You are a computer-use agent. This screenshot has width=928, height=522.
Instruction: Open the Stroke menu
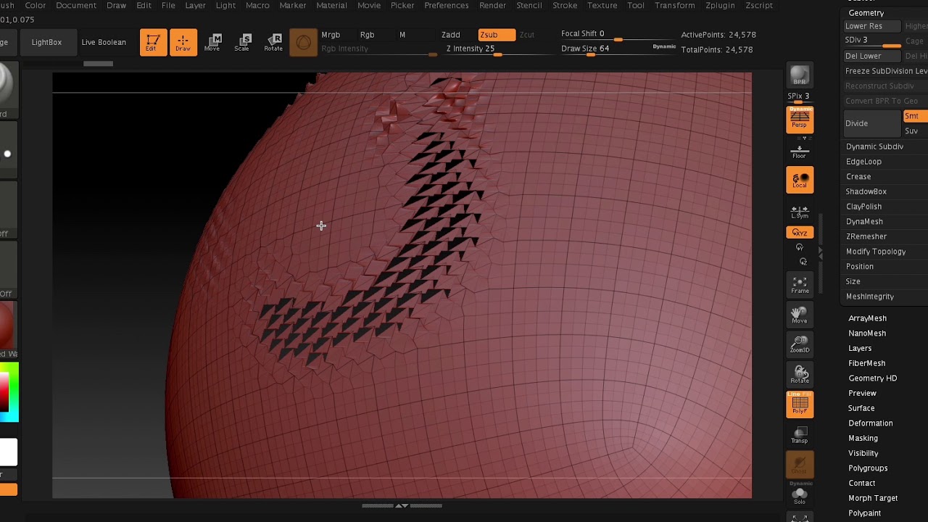click(x=565, y=5)
